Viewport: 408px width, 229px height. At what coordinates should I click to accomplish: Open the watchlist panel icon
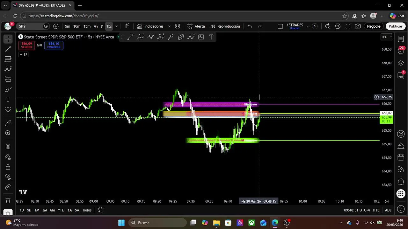(x=401, y=38)
